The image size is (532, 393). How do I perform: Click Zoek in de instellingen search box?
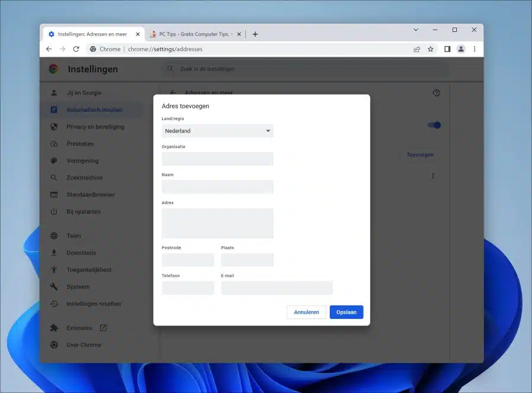point(306,69)
